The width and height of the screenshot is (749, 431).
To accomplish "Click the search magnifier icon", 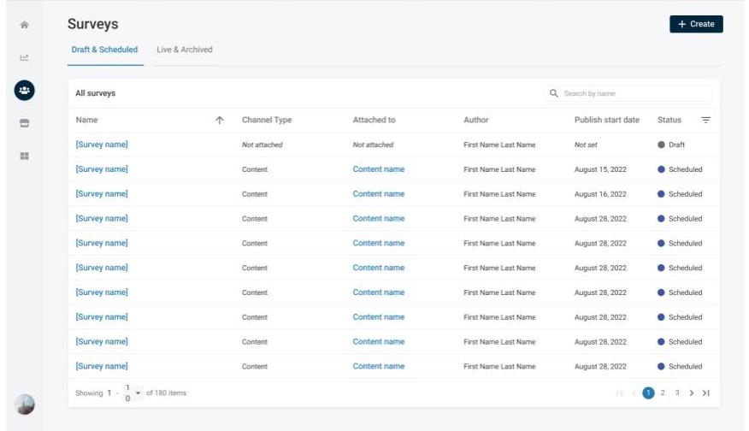I will tap(554, 93).
